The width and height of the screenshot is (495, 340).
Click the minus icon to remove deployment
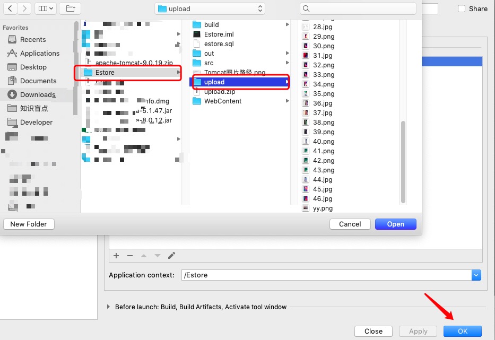coord(130,256)
